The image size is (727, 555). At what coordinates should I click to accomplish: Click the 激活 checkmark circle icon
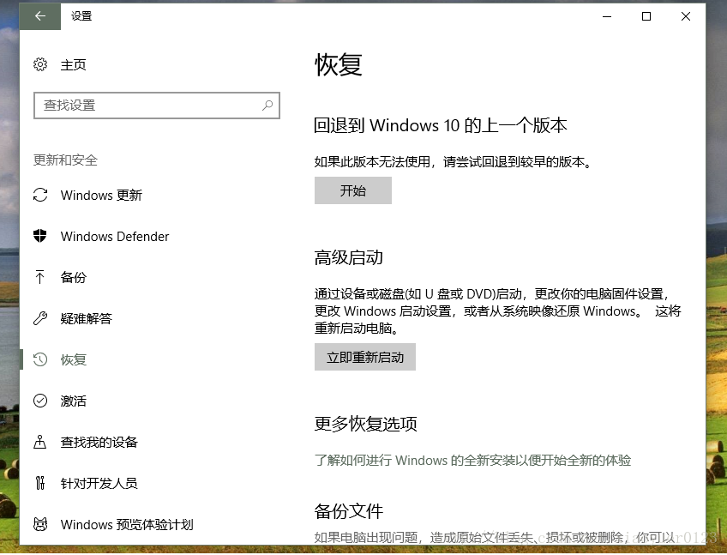pyautogui.click(x=40, y=401)
